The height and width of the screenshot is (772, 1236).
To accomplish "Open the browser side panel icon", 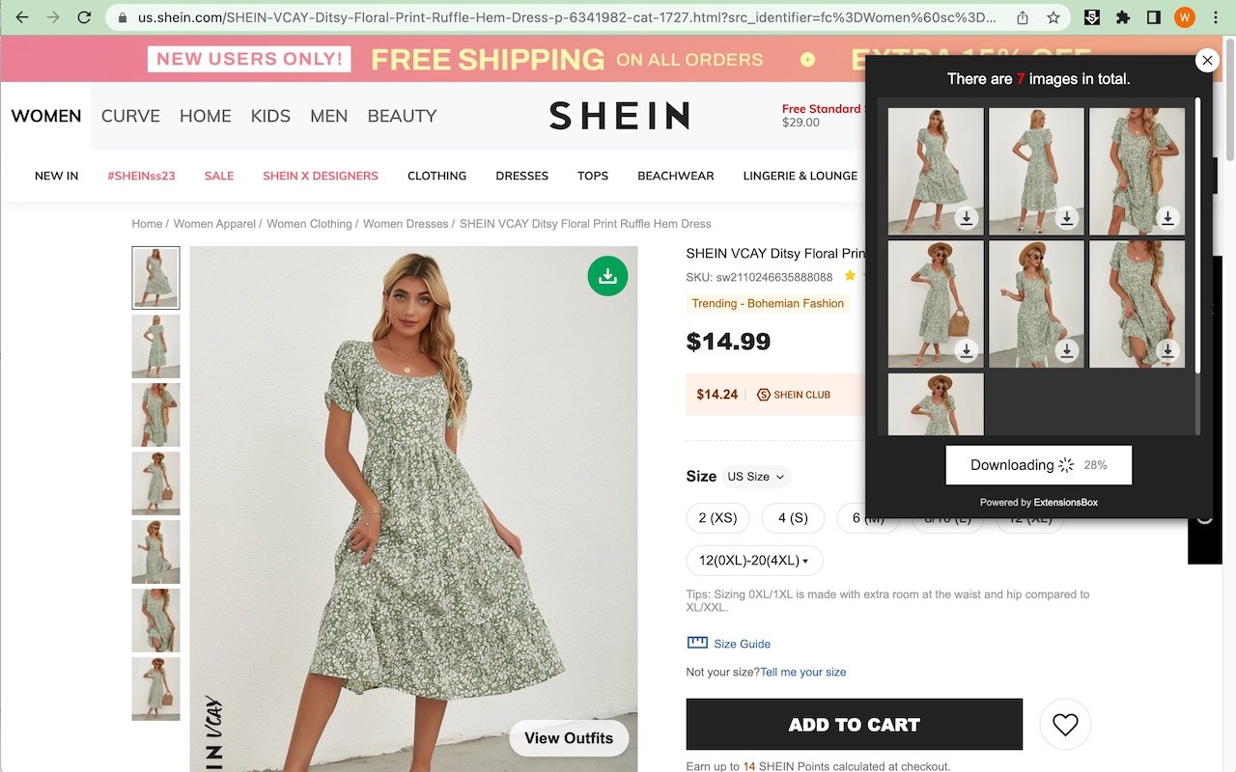I will pyautogui.click(x=1153, y=17).
